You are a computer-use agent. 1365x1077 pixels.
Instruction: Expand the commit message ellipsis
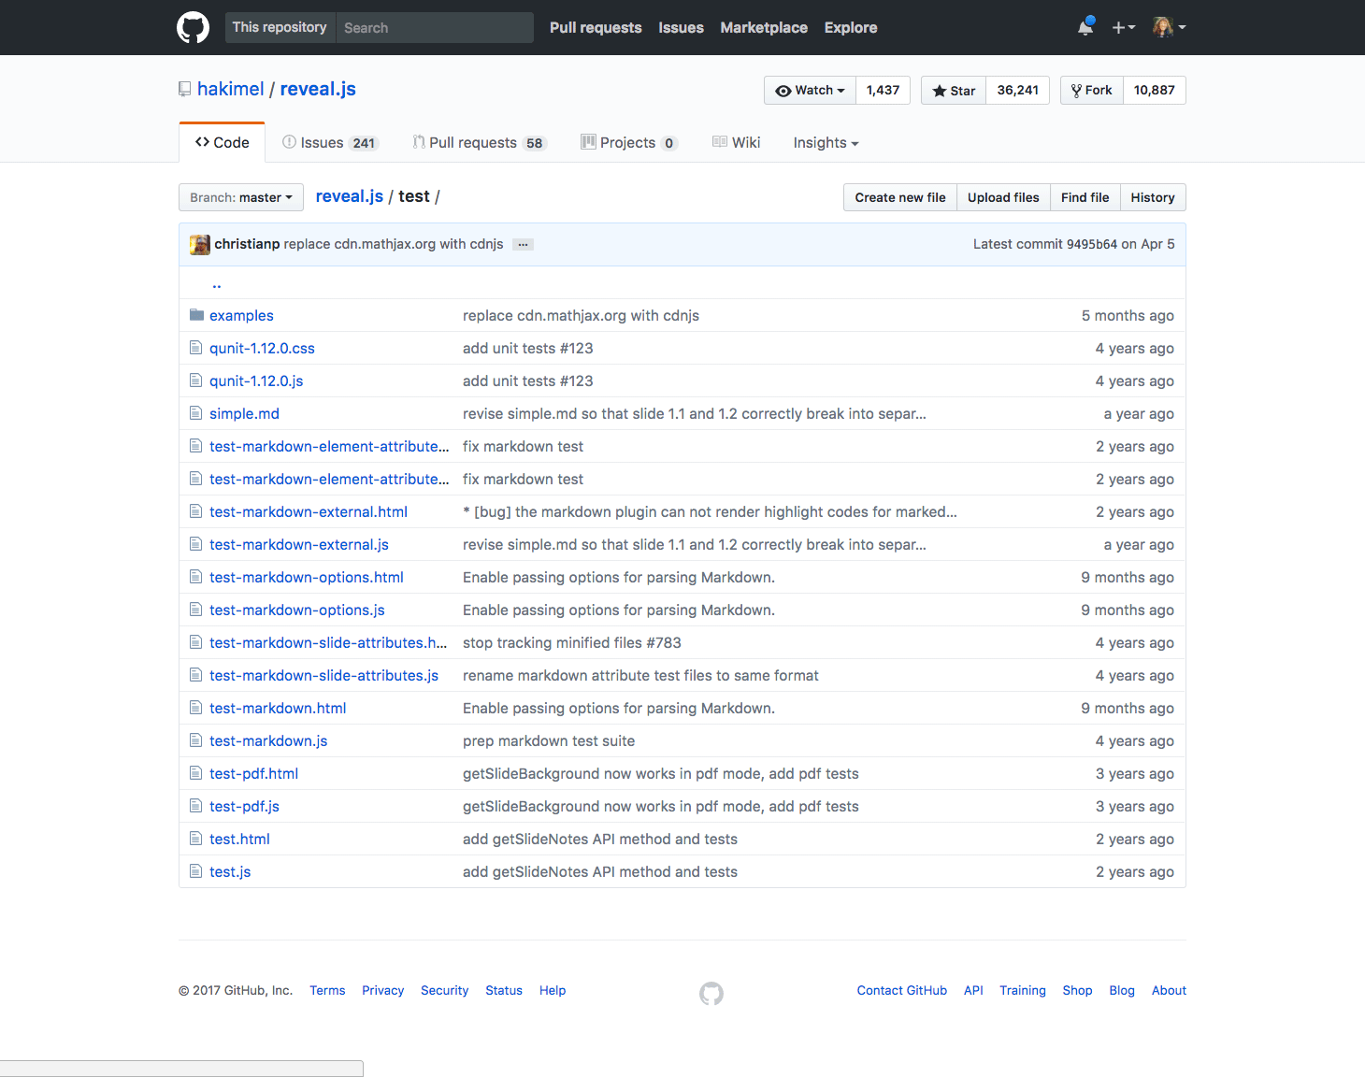523,244
